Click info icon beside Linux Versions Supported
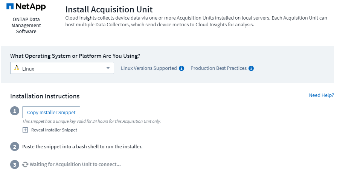This screenshot has height=175, width=337. click(x=181, y=68)
